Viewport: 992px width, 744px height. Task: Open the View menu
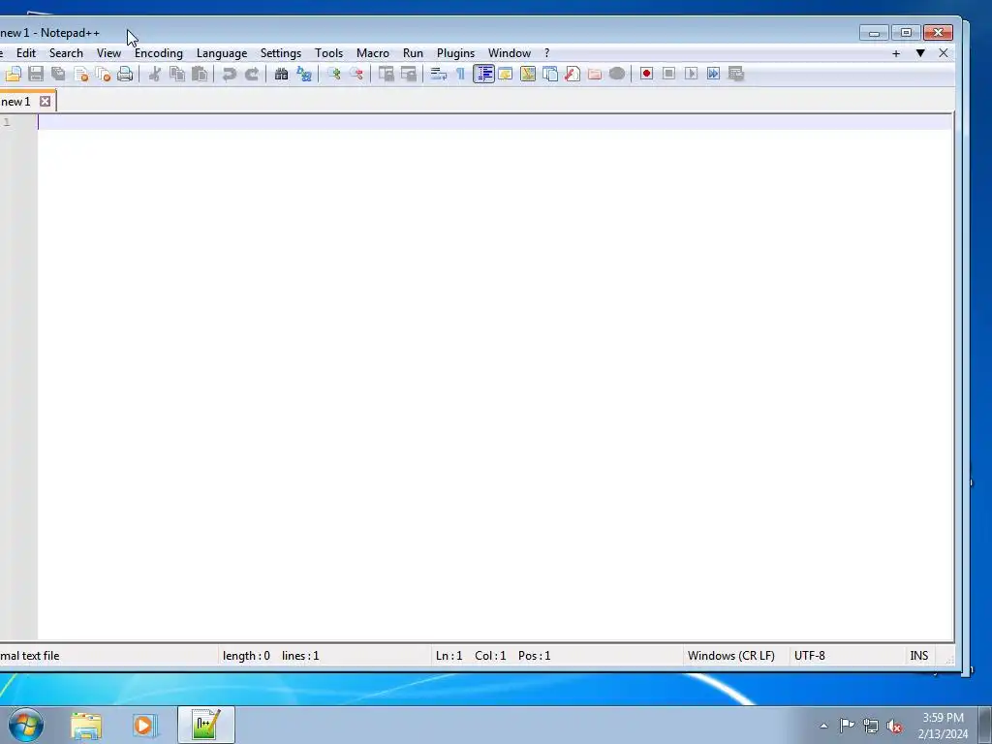coord(108,53)
